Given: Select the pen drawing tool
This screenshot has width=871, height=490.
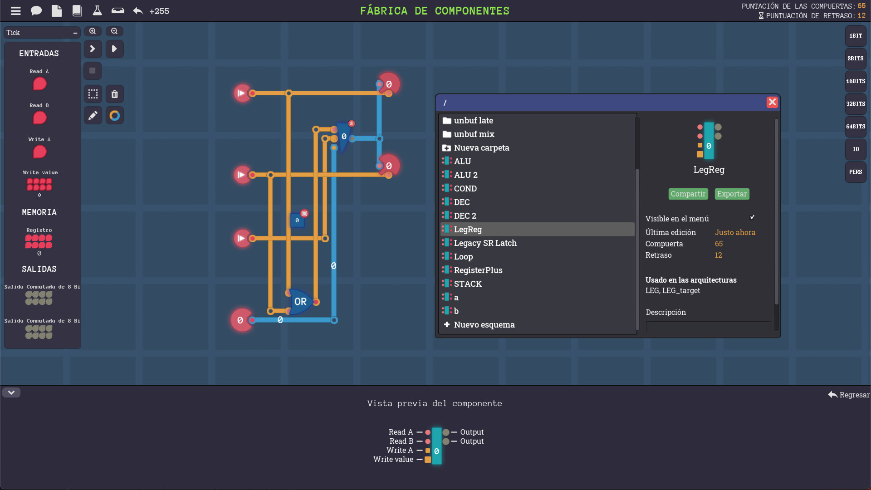Looking at the screenshot, I should 93,115.
